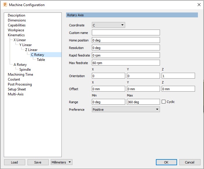Click the Custom name text field

pyautogui.click(x=126, y=33)
